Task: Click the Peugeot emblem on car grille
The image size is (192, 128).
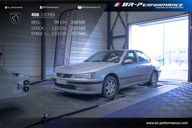Action: [x=62, y=76]
